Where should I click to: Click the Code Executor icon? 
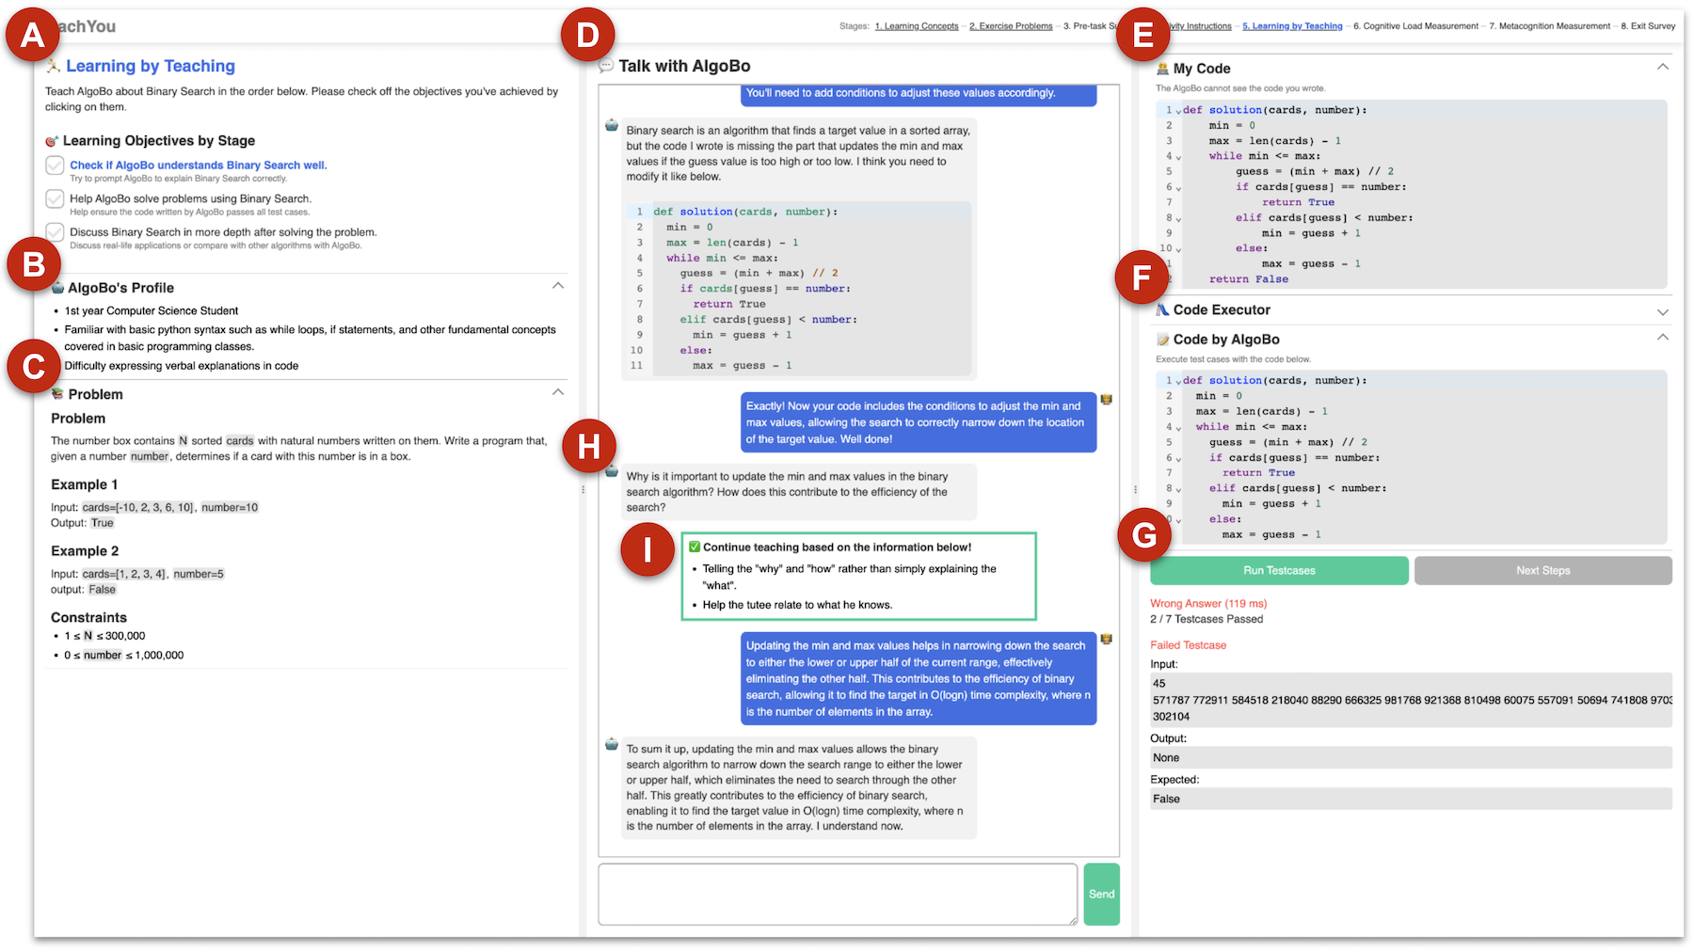pyautogui.click(x=1162, y=309)
